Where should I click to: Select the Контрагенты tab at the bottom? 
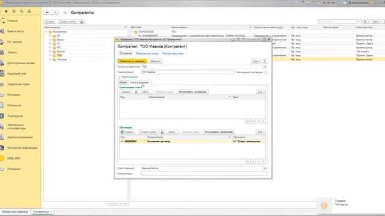tap(41, 212)
